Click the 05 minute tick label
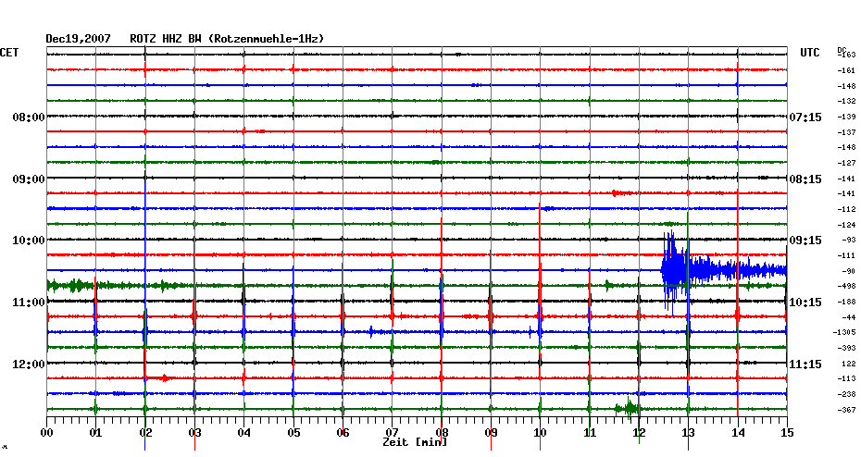 coord(293,433)
